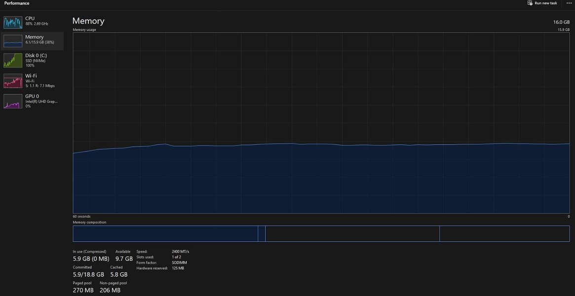Click the 'Wi-Fi' sidebar entry text
Screen dimensions: 575x296
click(x=31, y=75)
